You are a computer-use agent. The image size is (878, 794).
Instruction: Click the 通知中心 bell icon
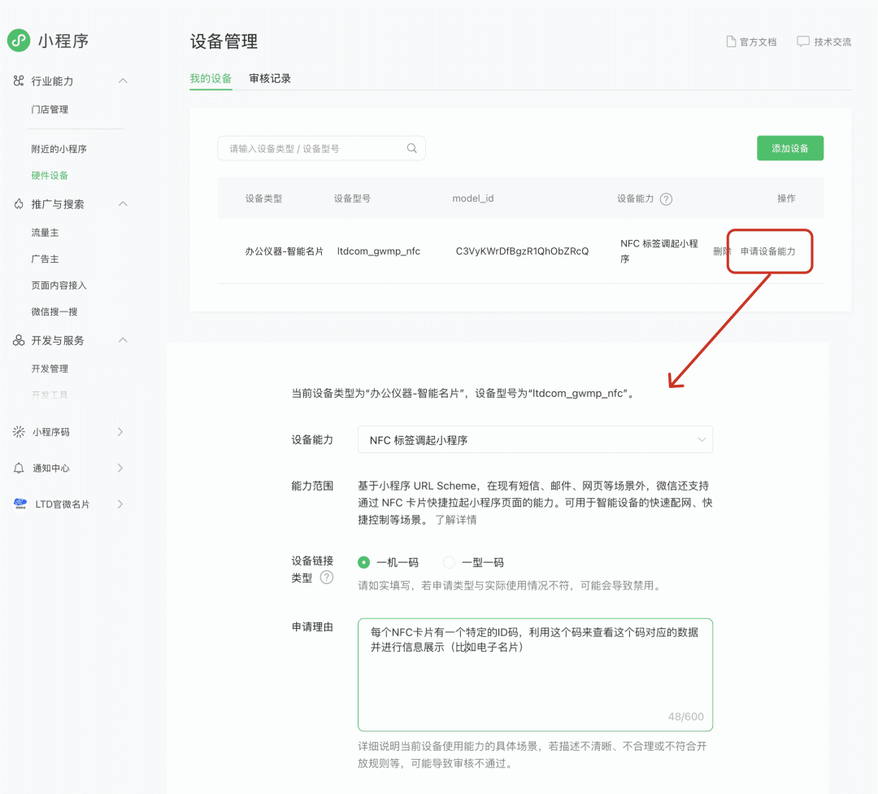click(x=19, y=468)
